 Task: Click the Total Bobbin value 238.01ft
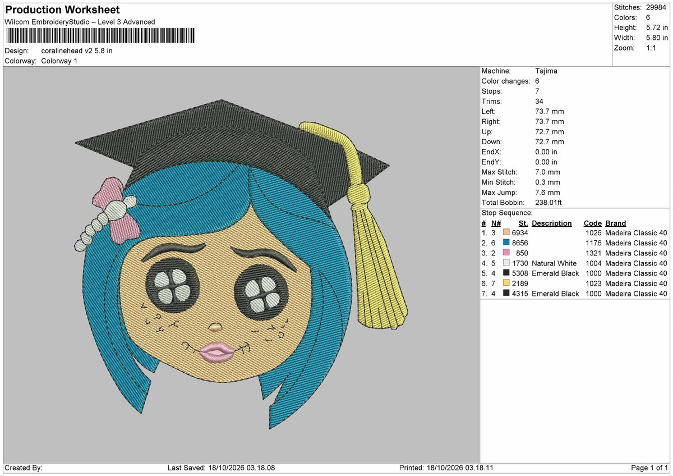(548, 203)
